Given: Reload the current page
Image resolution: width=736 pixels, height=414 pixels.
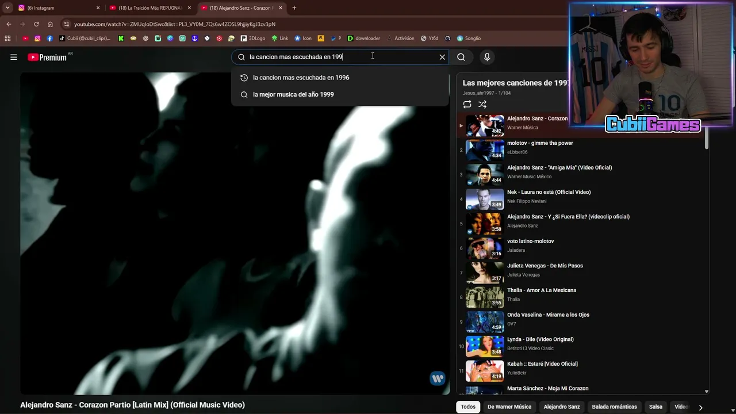Looking at the screenshot, I should pos(36,24).
